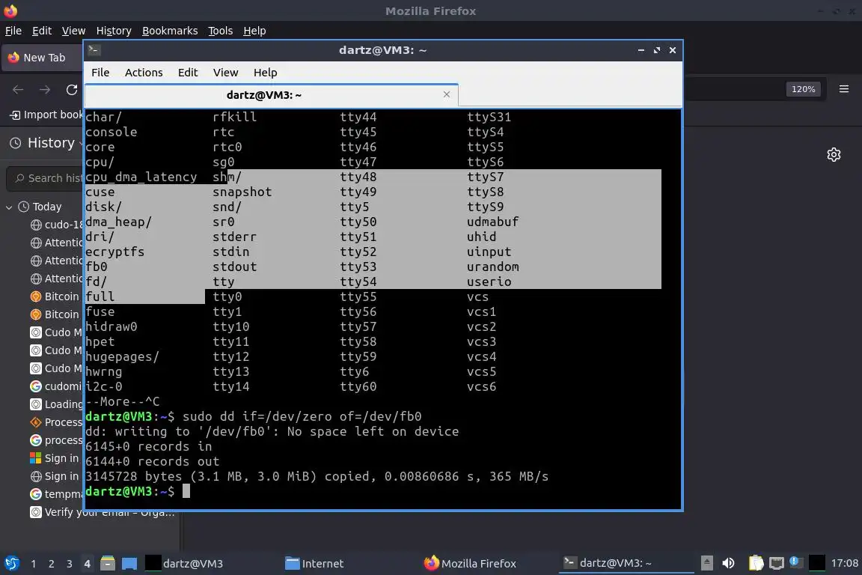Open Firefox History menu
The image size is (862, 575).
click(114, 31)
